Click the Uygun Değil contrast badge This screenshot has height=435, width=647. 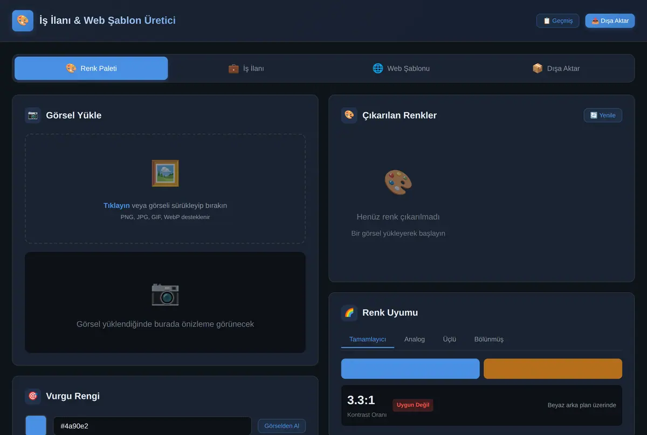click(413, 405)
